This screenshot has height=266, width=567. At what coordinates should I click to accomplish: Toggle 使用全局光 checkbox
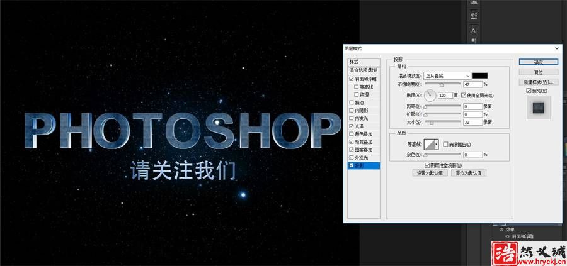[464, 96]
